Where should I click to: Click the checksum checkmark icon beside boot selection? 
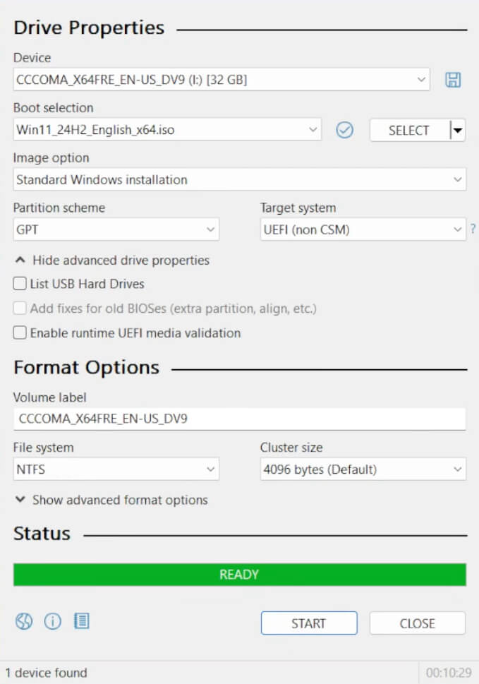pyautogui.click(x=344, y=130)
